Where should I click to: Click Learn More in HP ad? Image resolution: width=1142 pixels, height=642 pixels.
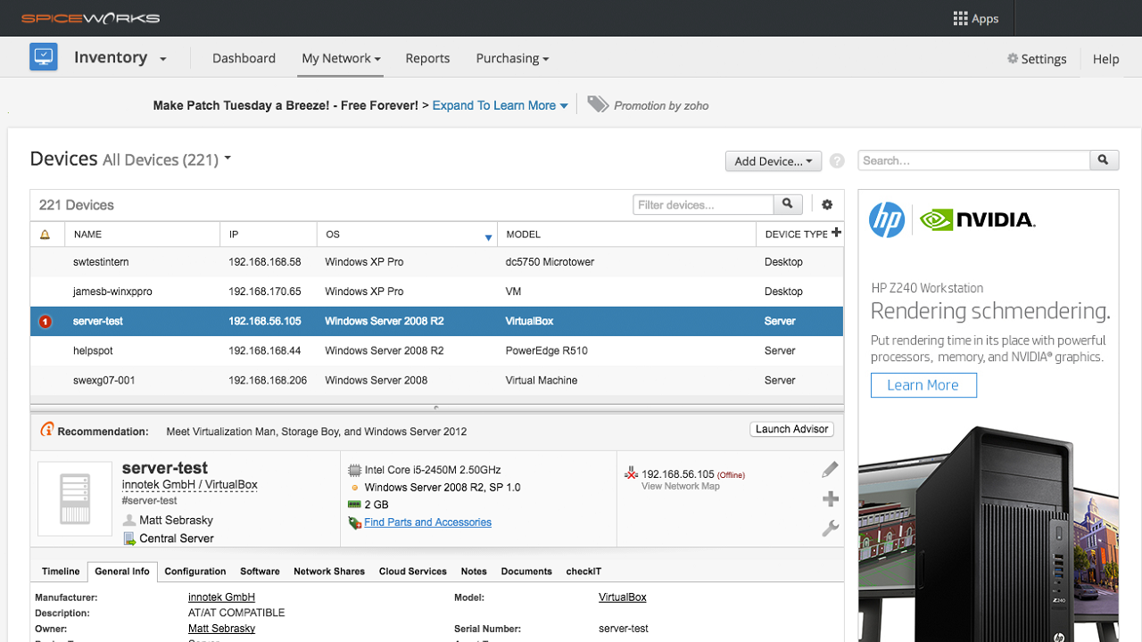[x=923, y=385]
